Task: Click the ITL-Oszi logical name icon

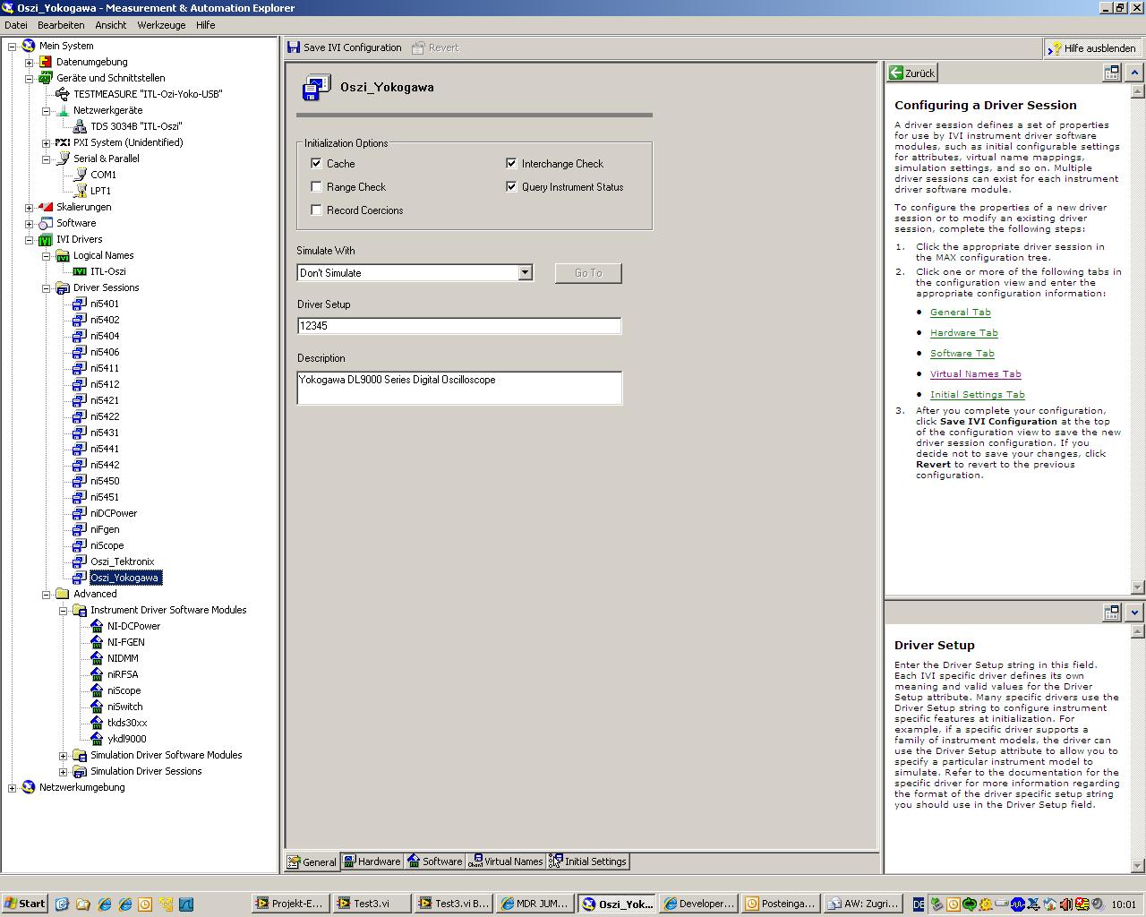Action: pyautogui.click(x=80, y=271)
